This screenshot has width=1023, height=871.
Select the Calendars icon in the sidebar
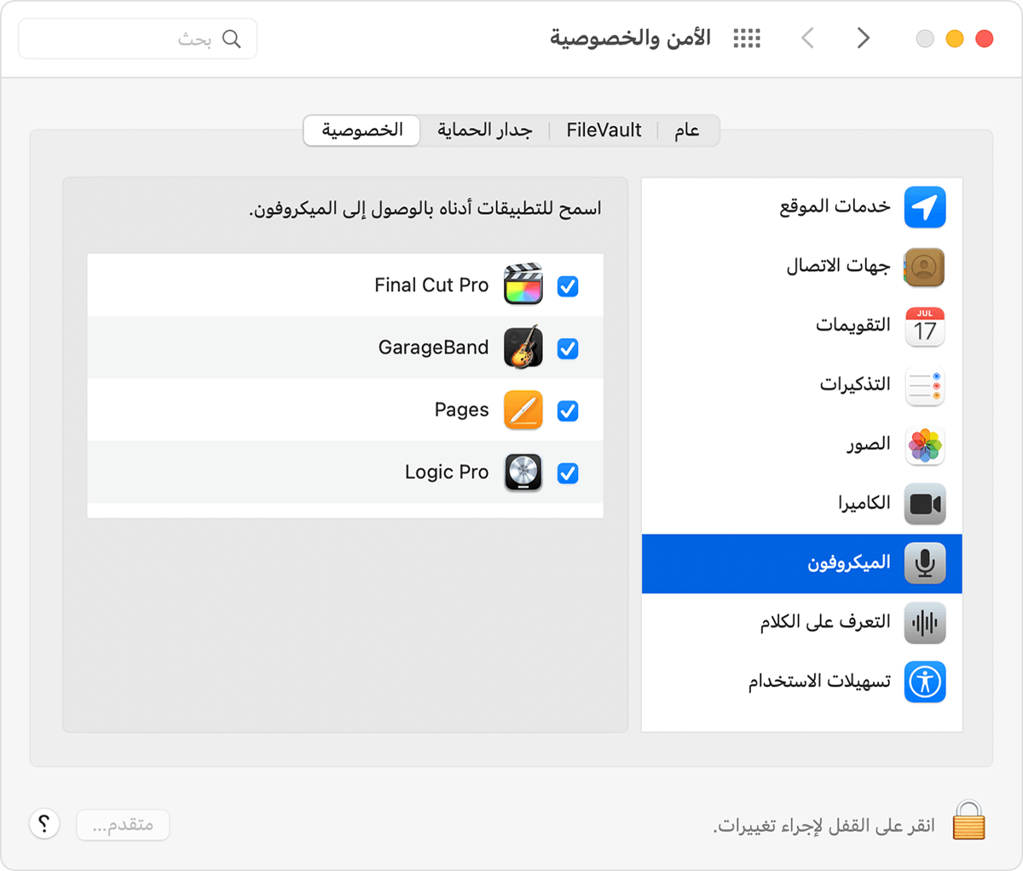click(925, 326)
